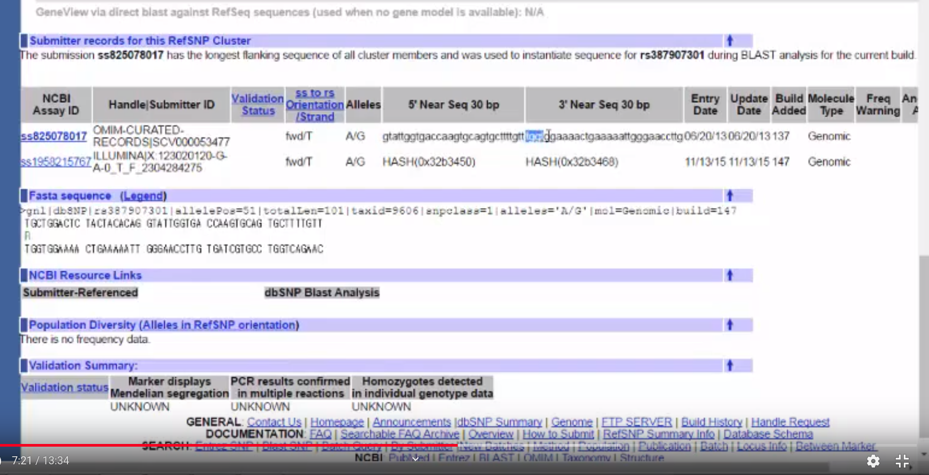Click HASH(0x32b3468) cell

[572, 162]
